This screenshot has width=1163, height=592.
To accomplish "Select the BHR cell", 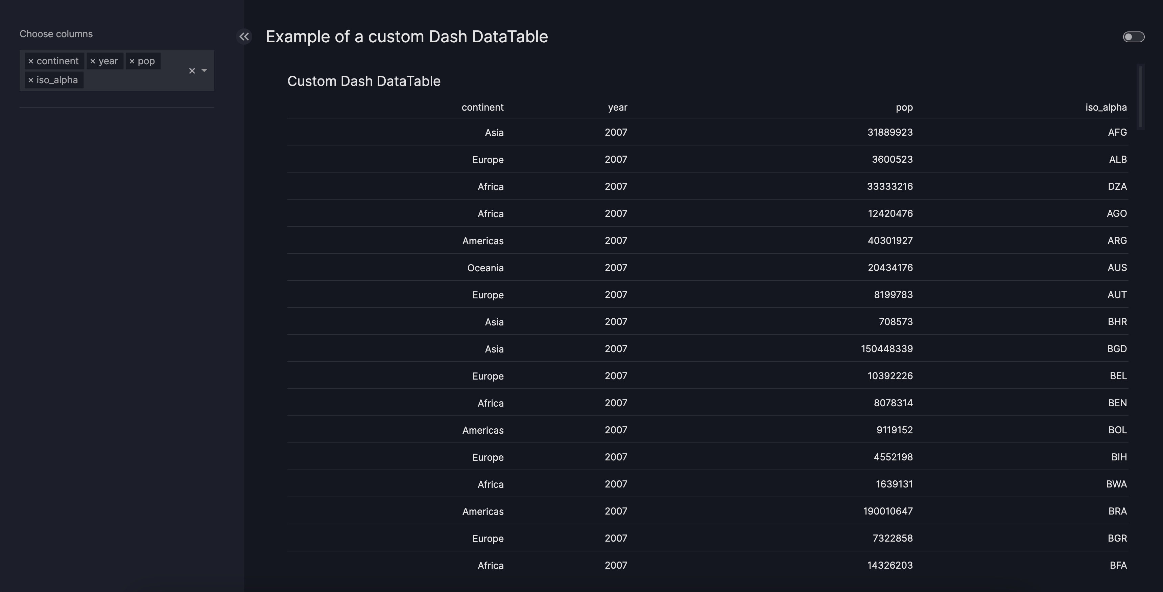I will click(1117, 322).
